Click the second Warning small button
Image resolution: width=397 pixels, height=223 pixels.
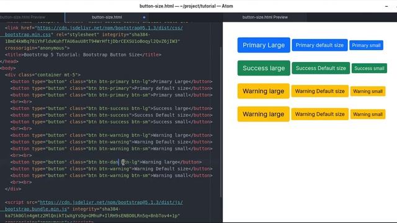pyautogui.click(x=368, y=114)
